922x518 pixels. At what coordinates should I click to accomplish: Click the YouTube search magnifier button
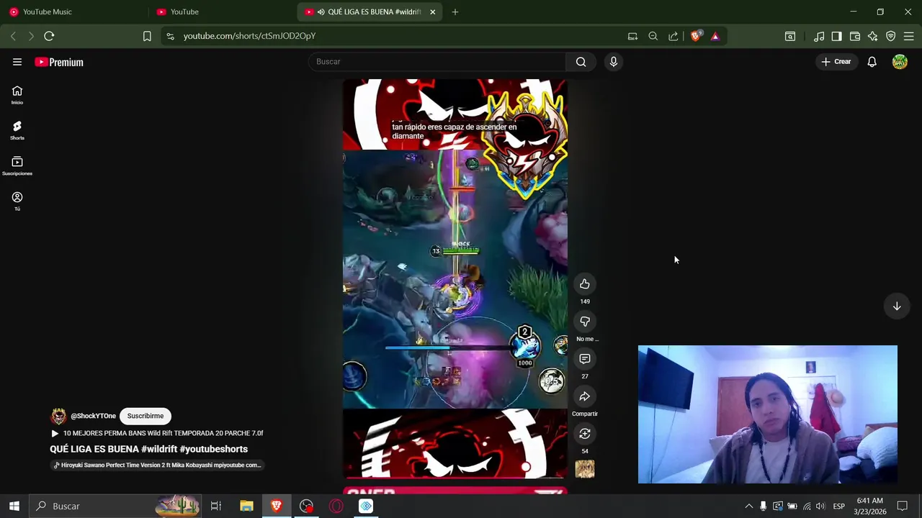click(x=581, y=62)
